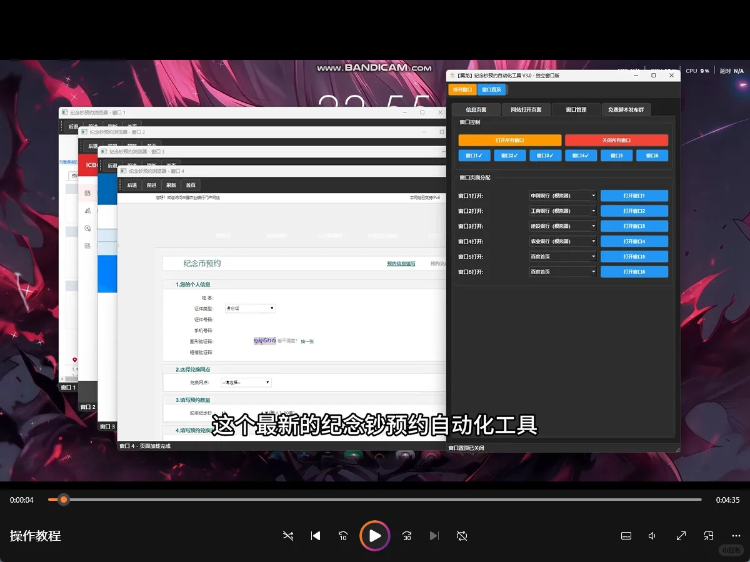Click 后退 in browser 窗口 1

coord(73,126)
